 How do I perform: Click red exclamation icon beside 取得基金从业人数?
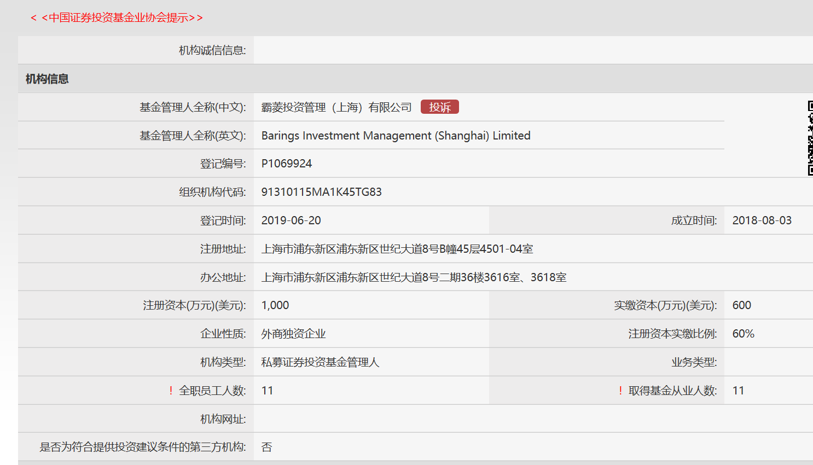tap(620, 391)
